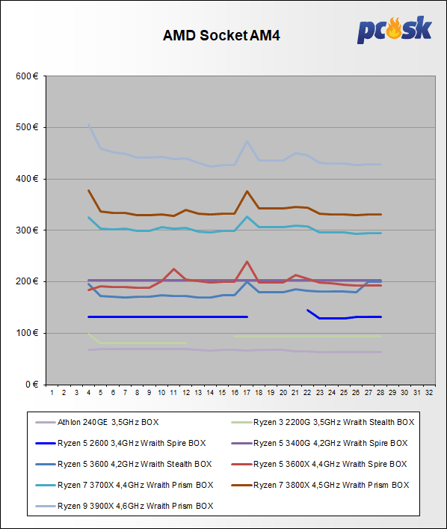Image resolution: width=447 pixels, height=529 pixels.
Task: Click the 0 € y-axis label
Action: pyautogui.click(x=31, y=385)
